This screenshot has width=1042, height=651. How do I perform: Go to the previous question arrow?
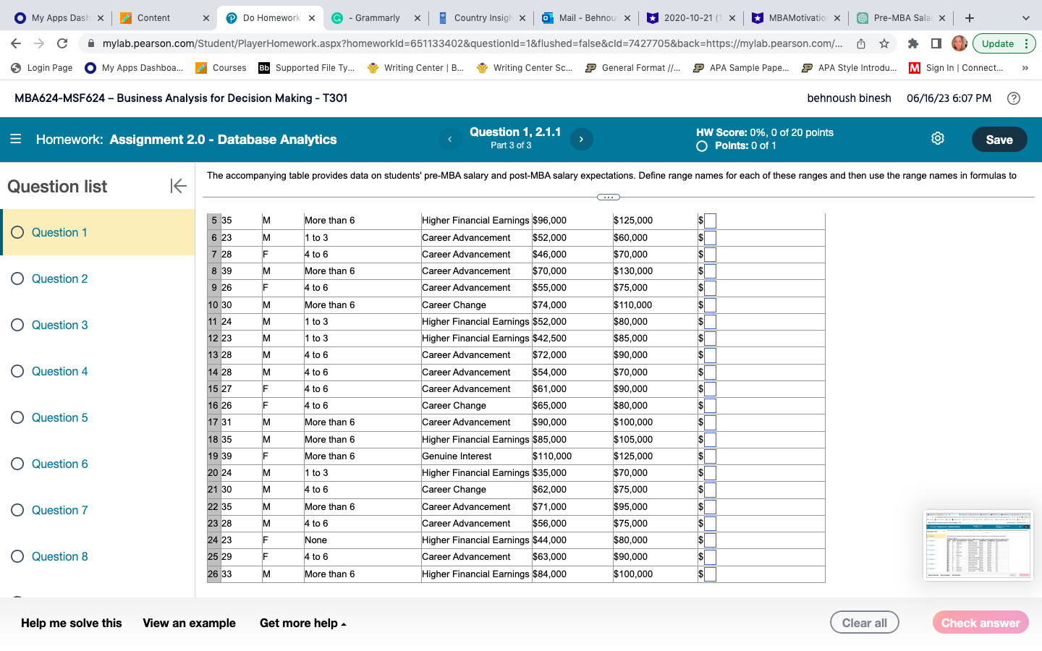449,140
